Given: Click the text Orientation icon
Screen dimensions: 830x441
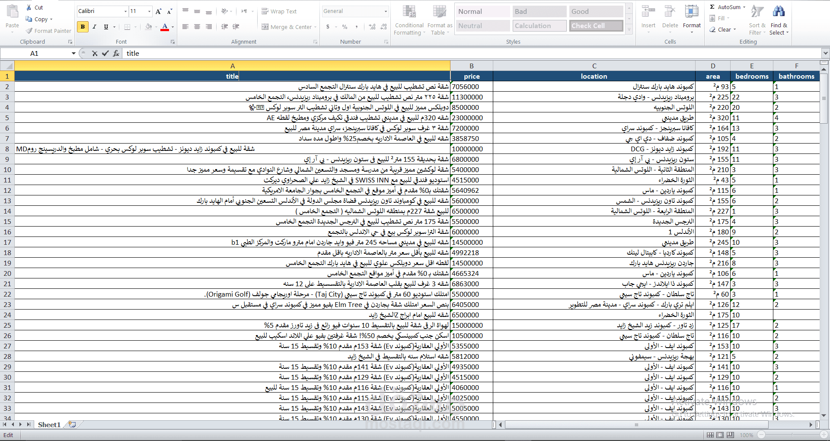Looking at the screenshot, I should click(x=225, y=11).
